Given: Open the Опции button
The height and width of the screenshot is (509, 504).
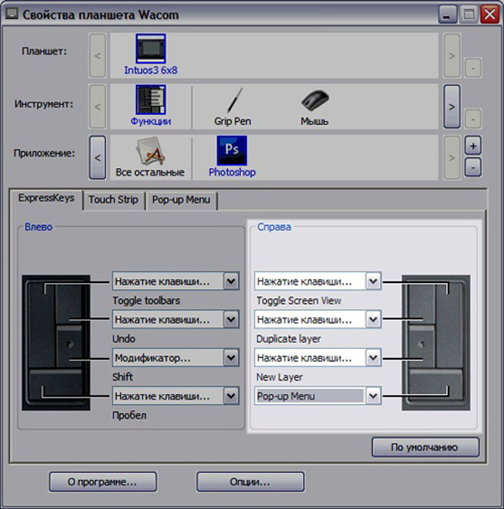Looking at the screenshot, I should 250,482.
